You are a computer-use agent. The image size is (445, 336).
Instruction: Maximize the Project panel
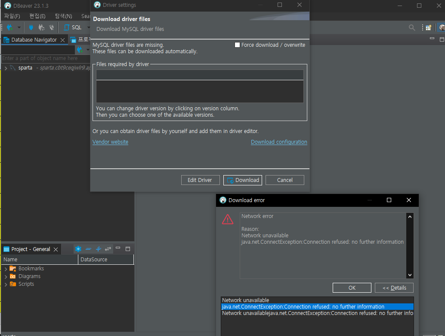click(128, 249)
